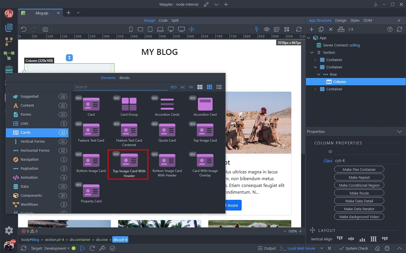This screenshot has height=253, width=406.
Task: Open the QR code preview icon
Action: coord(287,29)
